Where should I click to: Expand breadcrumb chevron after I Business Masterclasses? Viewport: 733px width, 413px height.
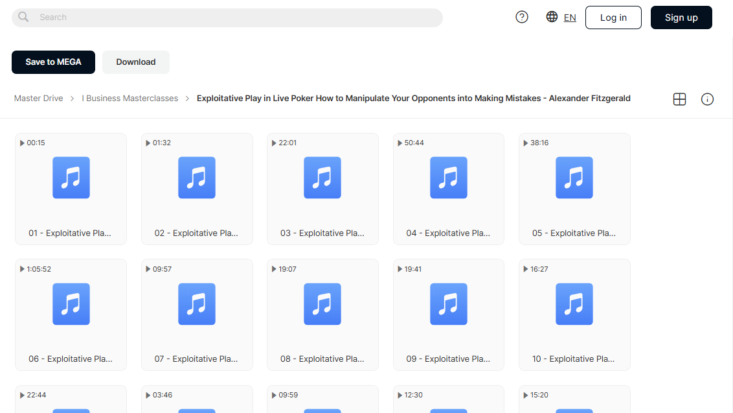(187, 99)
